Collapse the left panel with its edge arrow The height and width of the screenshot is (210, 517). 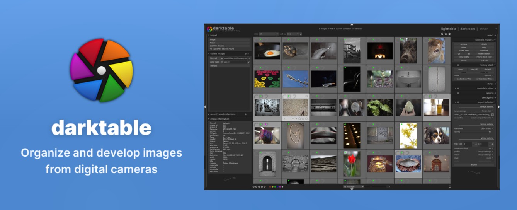point(205,107)
